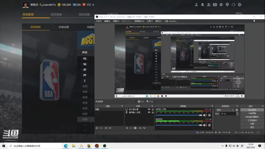Screen dimensions: 265x149
Task: Pop out the Controls dock panel
Action: pyautogui.click(x=263, y=106)
